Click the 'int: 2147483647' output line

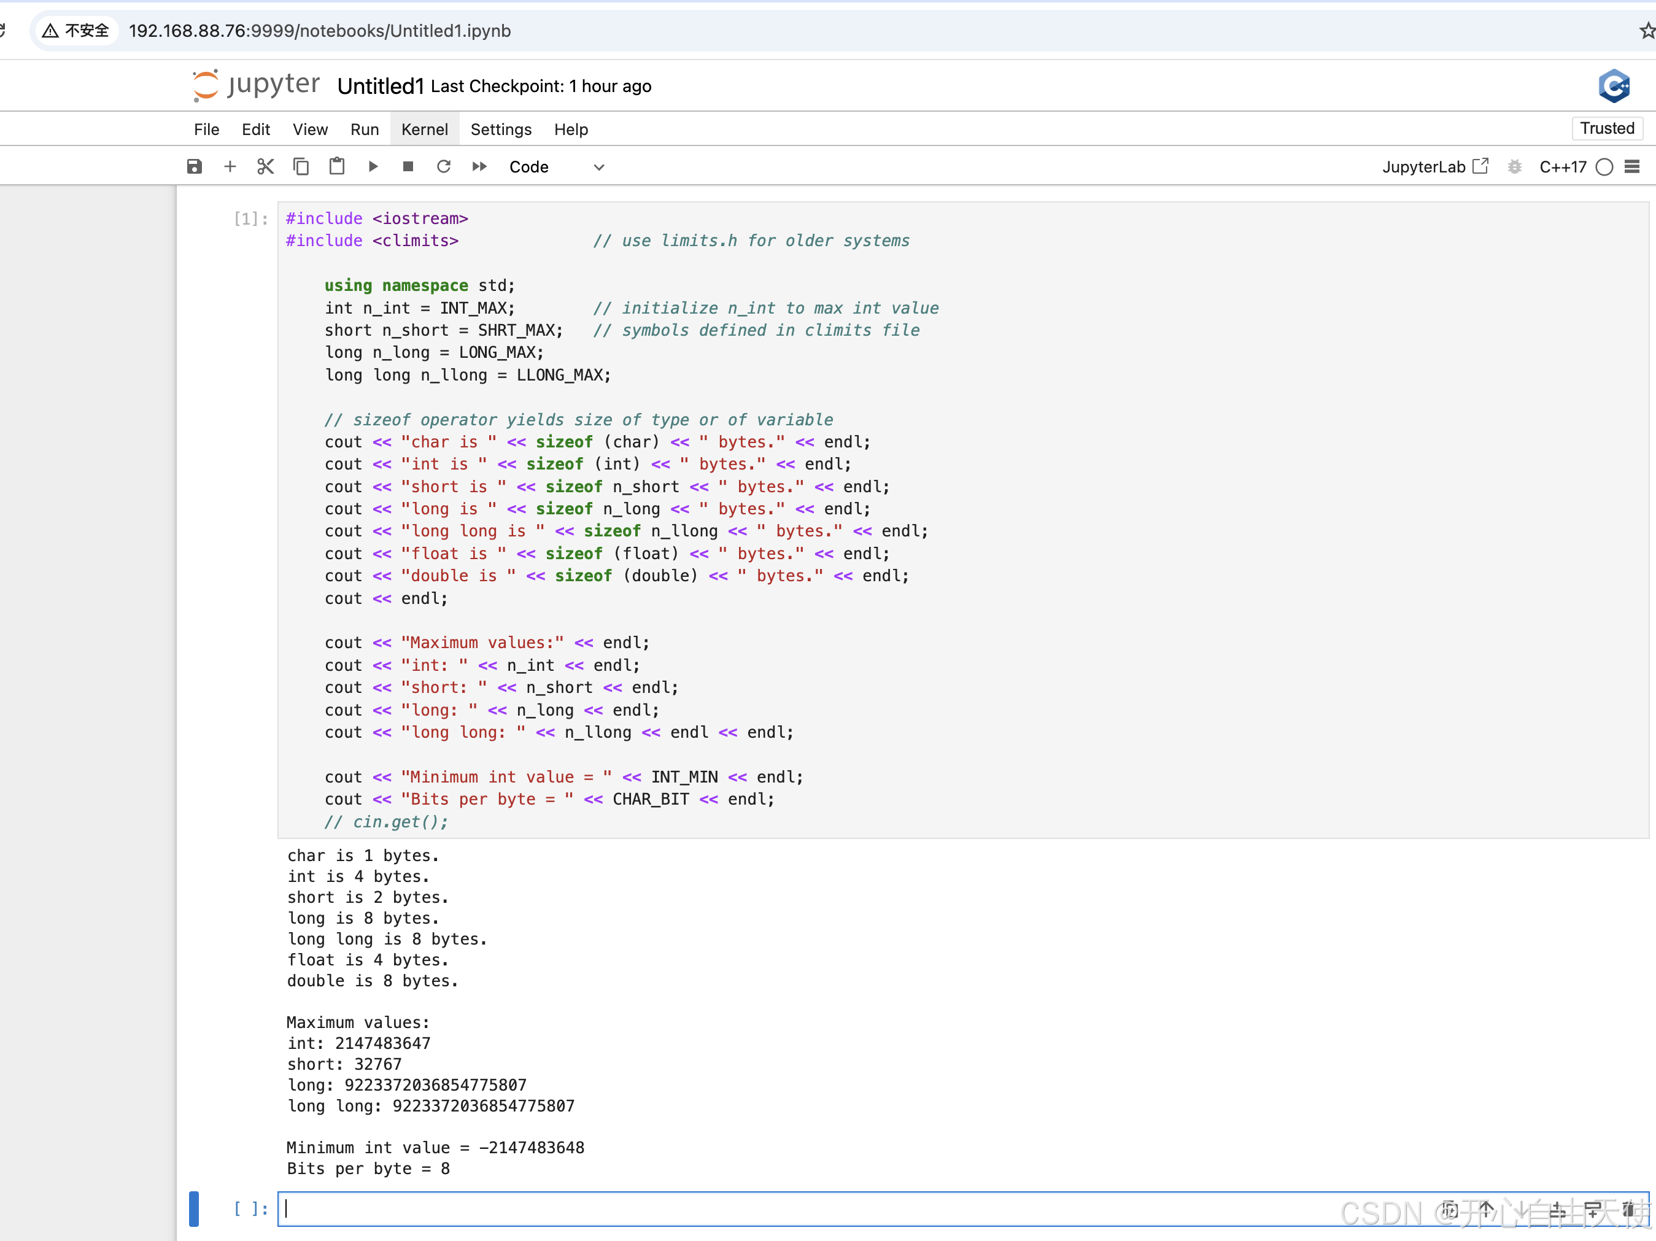tap(358, 1043)
